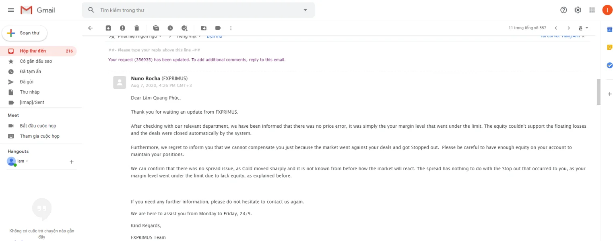Screen dimensions: 613x241
Task: Open the Hộp thư đến folder
Action: click(33, 51)
